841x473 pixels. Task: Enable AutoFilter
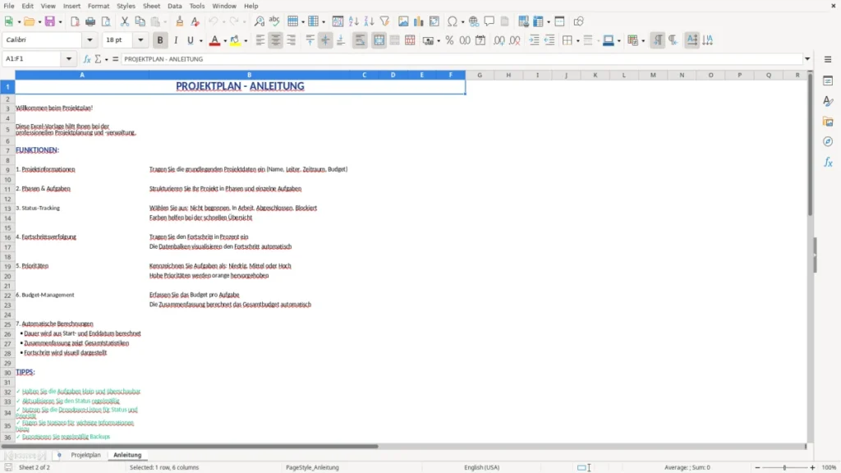pos(384,21)
